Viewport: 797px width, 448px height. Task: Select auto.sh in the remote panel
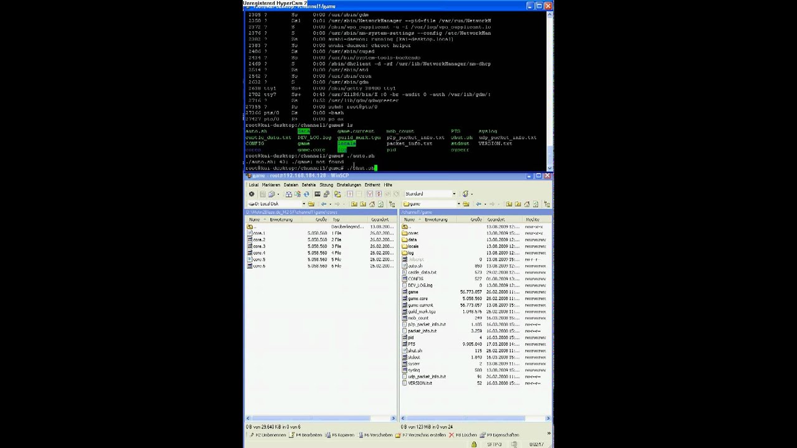[413, 266]
